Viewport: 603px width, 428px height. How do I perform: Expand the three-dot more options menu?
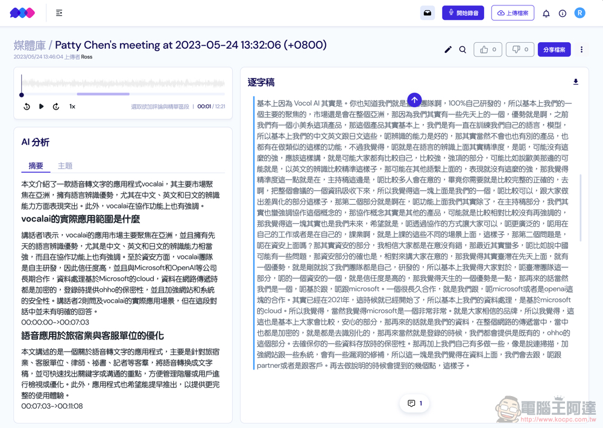581,50
